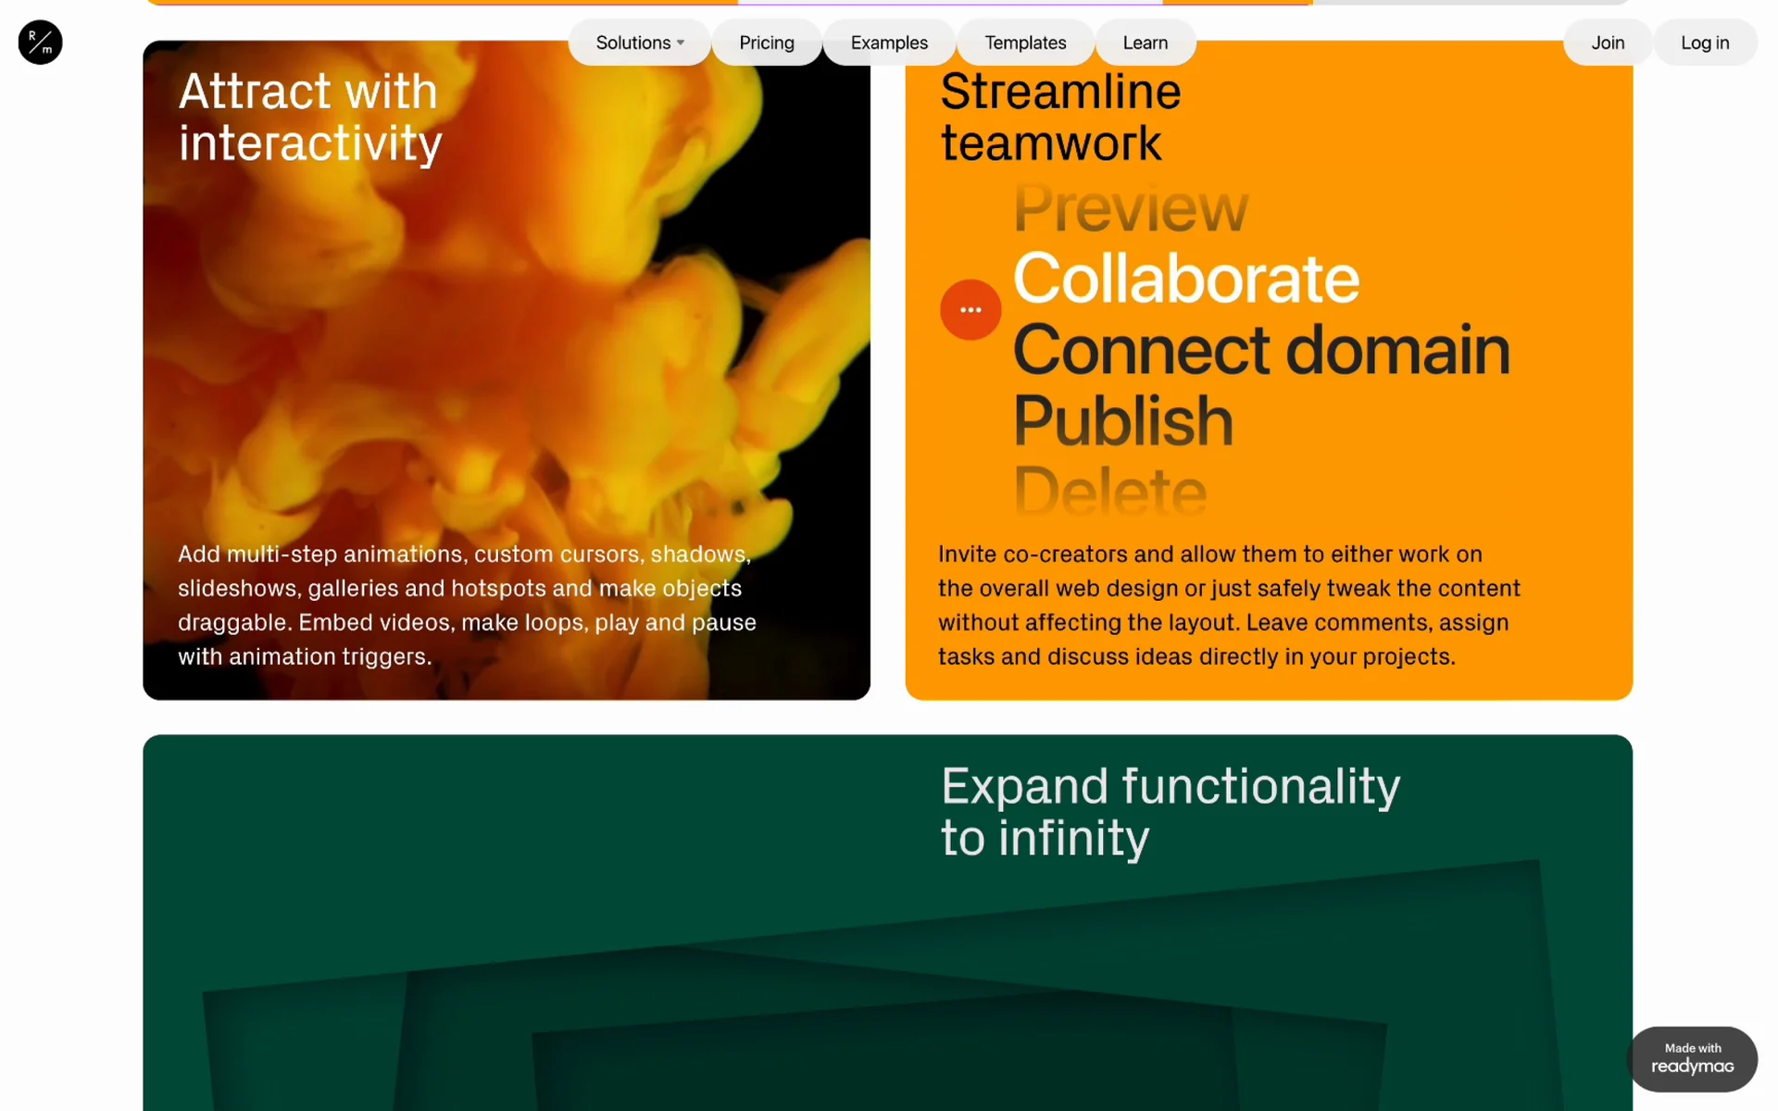1778x1111 pixels.
Task: Click the Streamline teamwork heading
Action: (x=1059, y=118)
